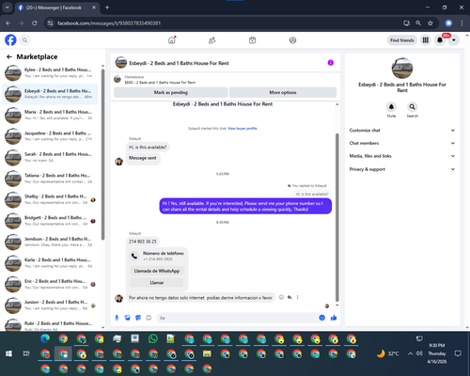Screen dimensions: 470x376
Task: Mute the conversation with the bell icon
Action: [x=391, y=107]
